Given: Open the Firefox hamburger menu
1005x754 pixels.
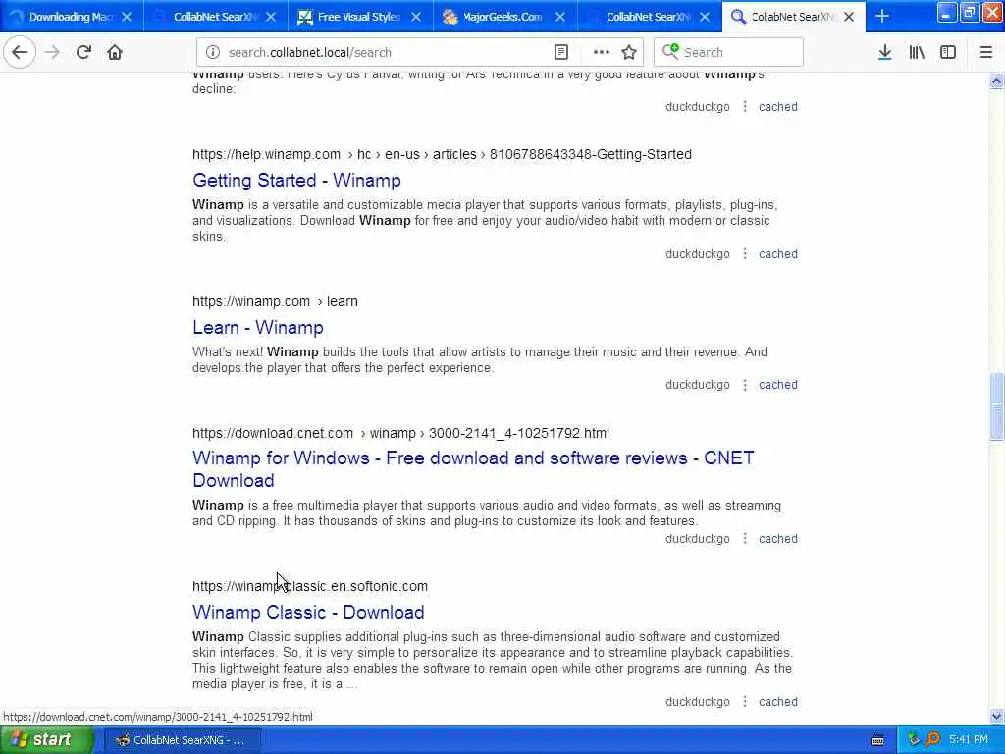Looking at the screenshot, I should (x=985, y=52).
